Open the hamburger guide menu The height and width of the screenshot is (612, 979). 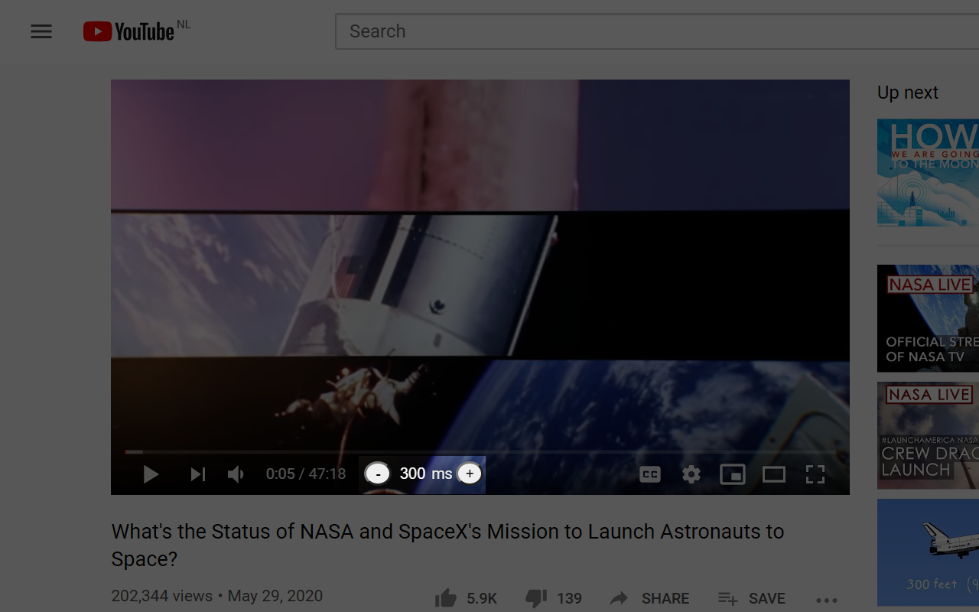pos(41,31)
